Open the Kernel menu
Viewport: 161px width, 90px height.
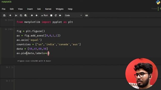[x=48, y=9]
